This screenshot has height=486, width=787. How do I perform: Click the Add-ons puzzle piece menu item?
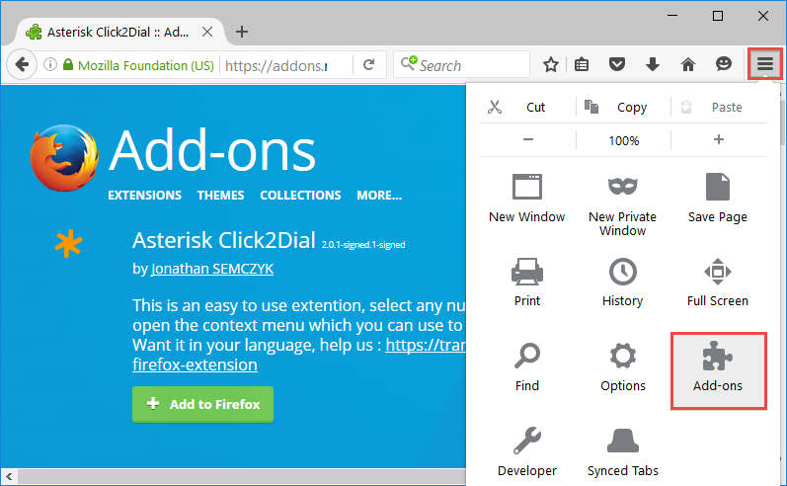click(x=718, y=370)
